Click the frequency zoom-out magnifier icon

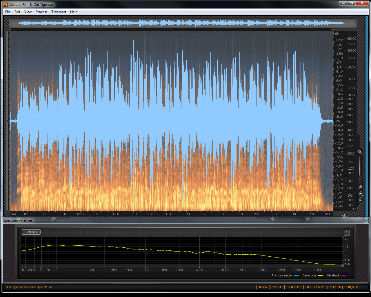360,187
